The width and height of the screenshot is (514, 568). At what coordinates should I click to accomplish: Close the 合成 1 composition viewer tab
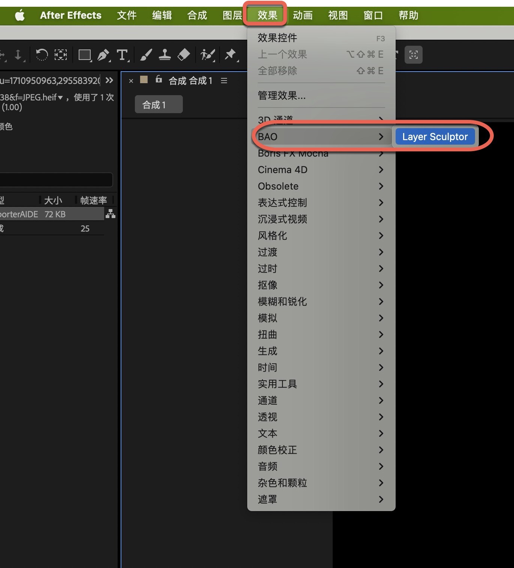131,81
